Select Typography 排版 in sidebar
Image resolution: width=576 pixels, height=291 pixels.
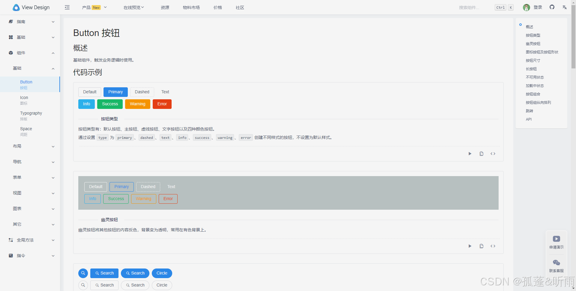(x=30, y=116)
